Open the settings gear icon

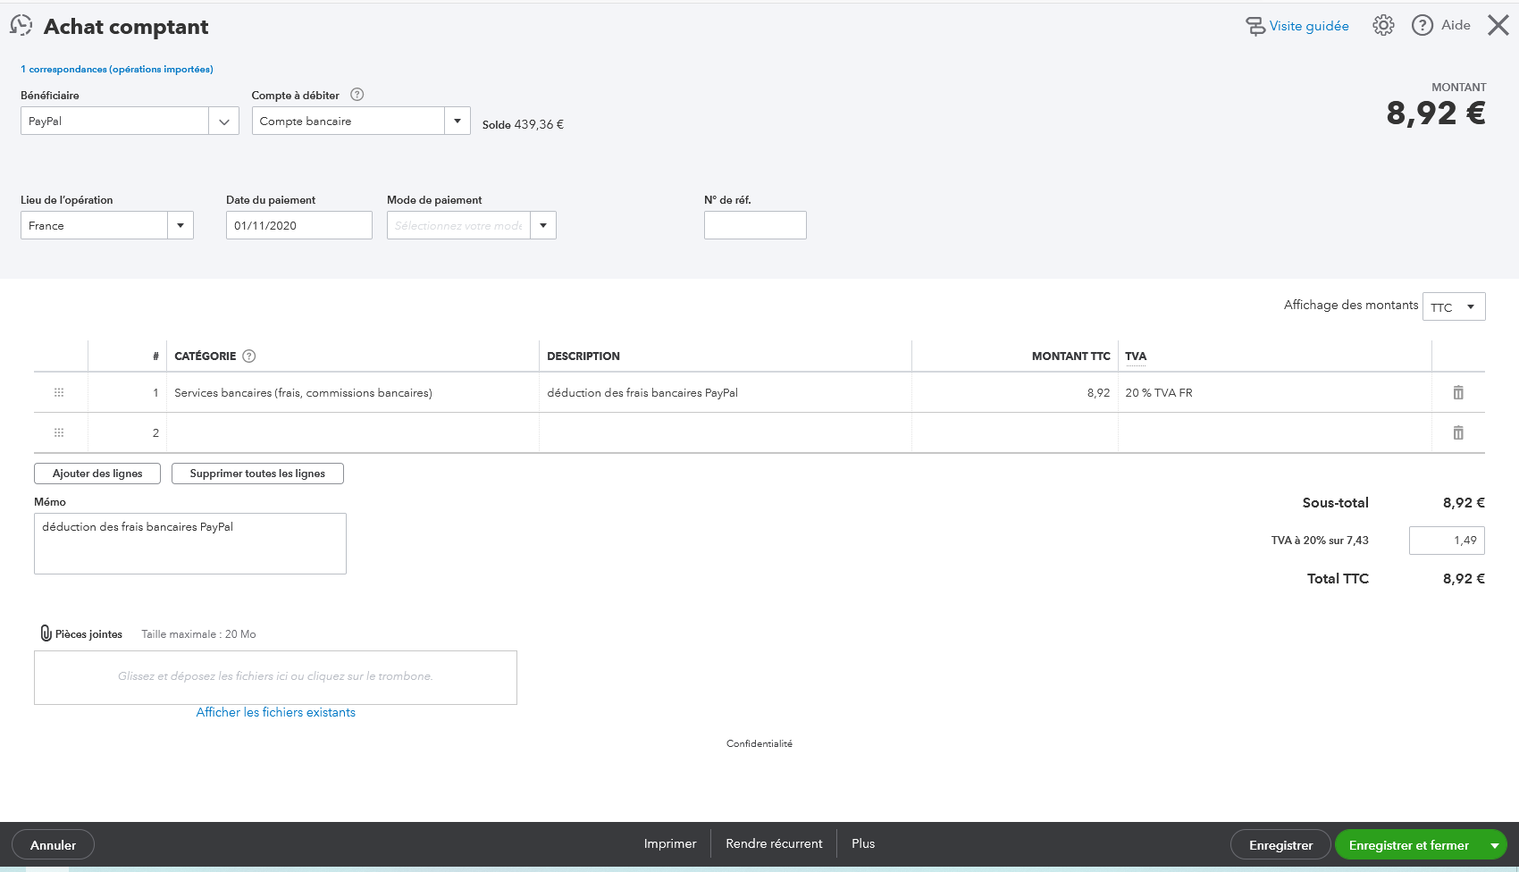[1382, 25]
